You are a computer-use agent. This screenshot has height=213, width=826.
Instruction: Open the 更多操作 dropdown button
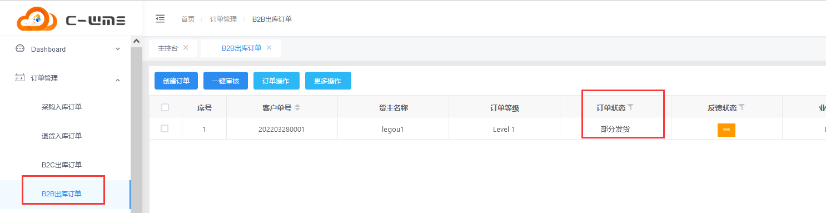click(328, 81)
